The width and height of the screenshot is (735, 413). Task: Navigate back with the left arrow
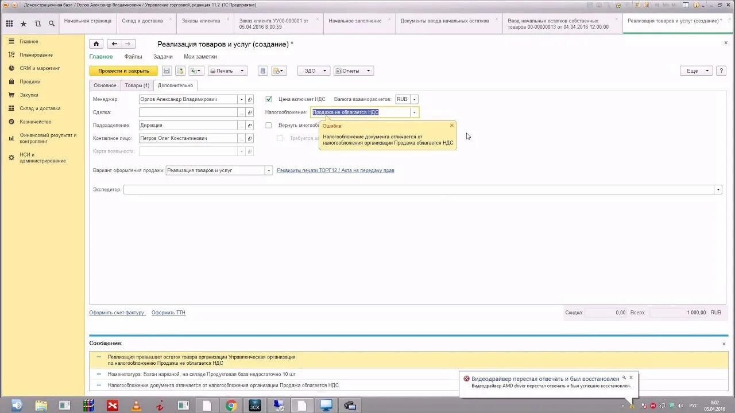114,44
